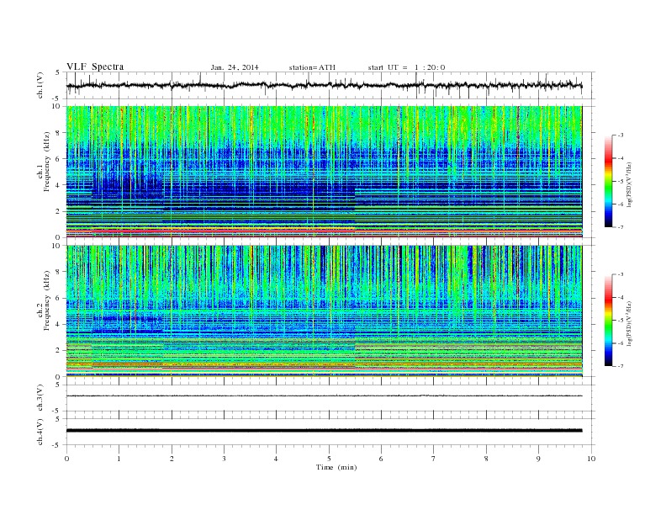Screen dimensions: 666x515
Task: Click inside the ch.2 spectrogram panel
Action: [324, 311]
